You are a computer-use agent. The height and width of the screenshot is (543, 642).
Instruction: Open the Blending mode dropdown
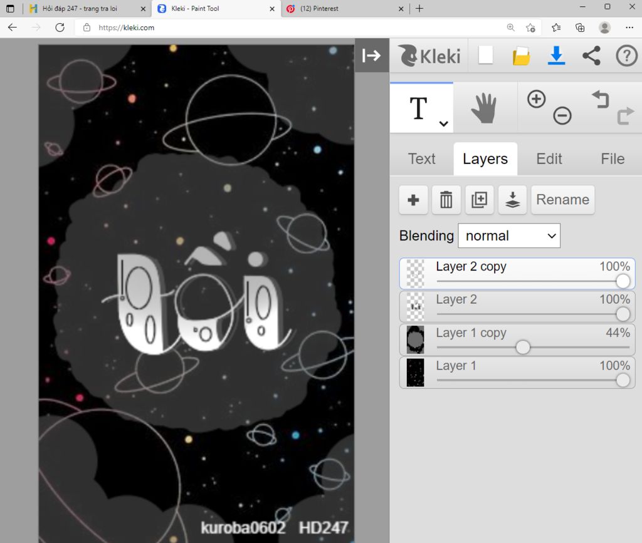(509, 235)
